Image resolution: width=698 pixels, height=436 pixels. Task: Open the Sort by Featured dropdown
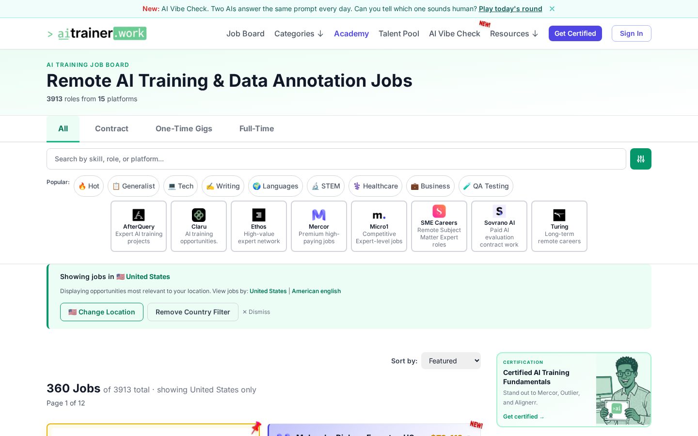point(451,360)
